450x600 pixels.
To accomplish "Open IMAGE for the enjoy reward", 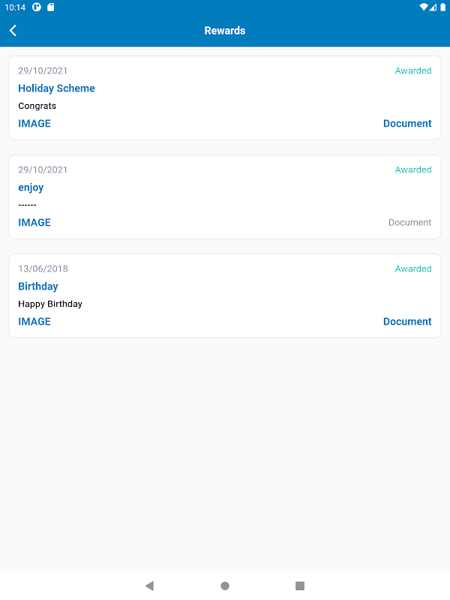I will pos(34,223).
